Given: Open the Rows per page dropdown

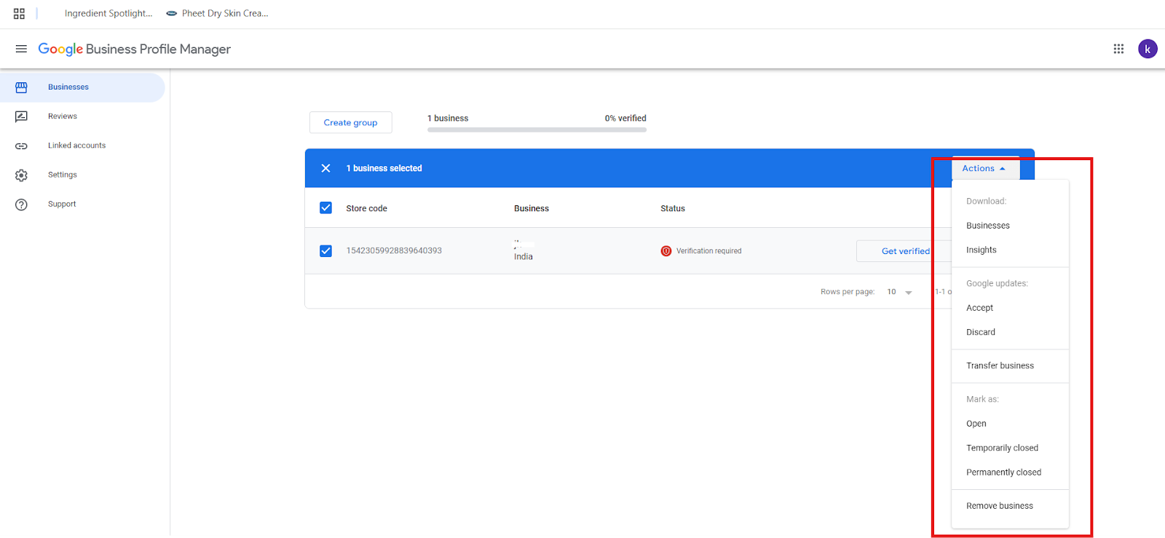Looking at the screenshot, I should (899, 292).
